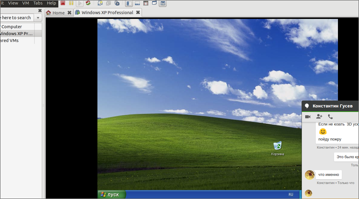Viewport: 359px width, 199px height.
Task: Close the Home tab
Action: [69, 13]
